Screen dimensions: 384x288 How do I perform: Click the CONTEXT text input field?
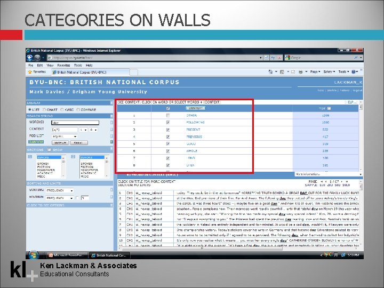(x=65, y=130)
